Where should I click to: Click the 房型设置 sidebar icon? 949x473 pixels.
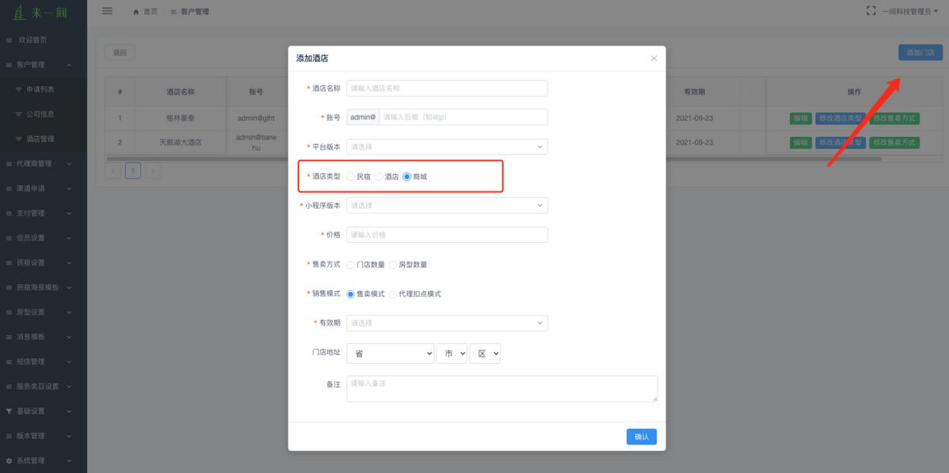[x=9, y=312]
